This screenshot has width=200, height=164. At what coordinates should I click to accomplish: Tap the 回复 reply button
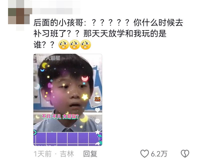tap(90, 154)
